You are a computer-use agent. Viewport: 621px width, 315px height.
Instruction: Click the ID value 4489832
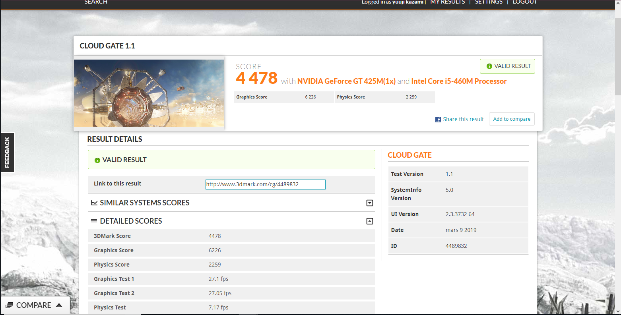(x=456, y=246)
